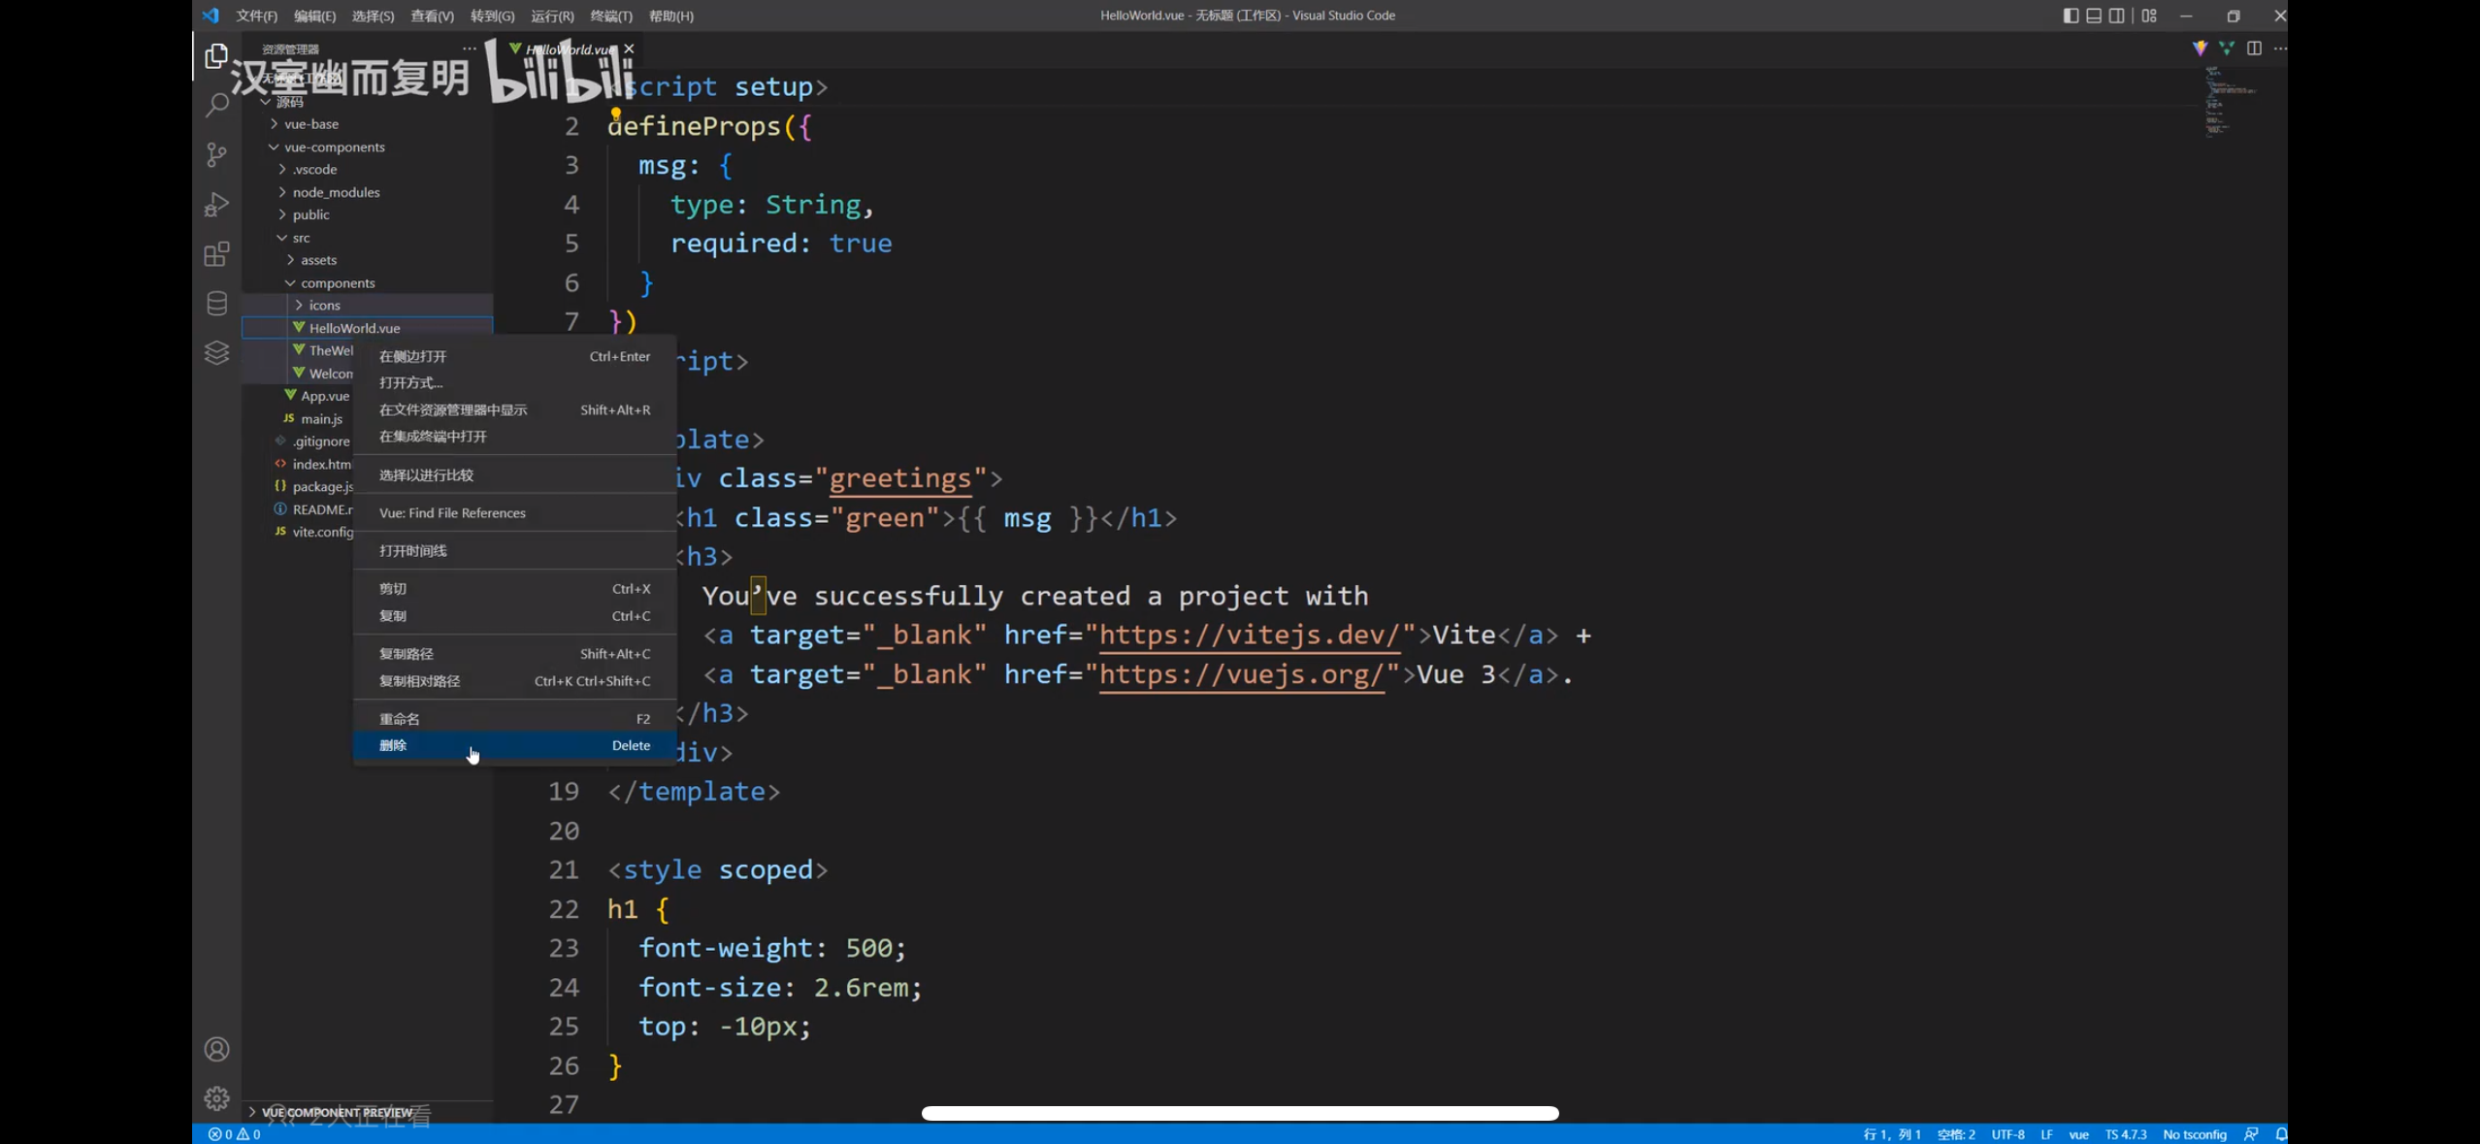Open the Extensions view
Screen dimensions: 2480x1144
(216, 254)
